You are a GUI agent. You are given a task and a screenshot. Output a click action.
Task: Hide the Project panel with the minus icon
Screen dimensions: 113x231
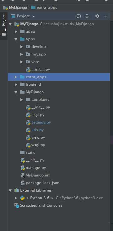click(x=105, y=16)
